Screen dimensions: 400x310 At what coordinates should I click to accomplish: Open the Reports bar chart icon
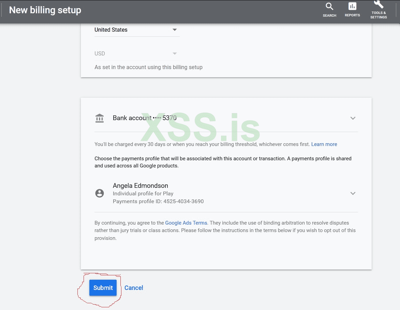[x=352, y=6]
